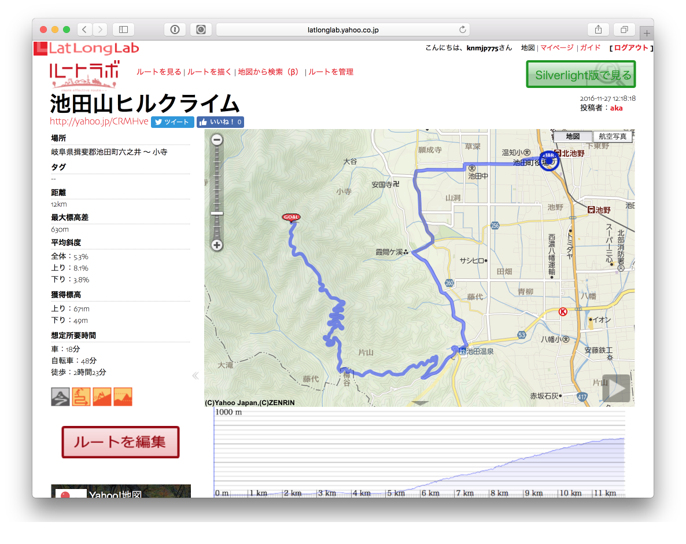Click the red GOAL marker on the map
686x544 pixels.
click(x=291, y=218)
